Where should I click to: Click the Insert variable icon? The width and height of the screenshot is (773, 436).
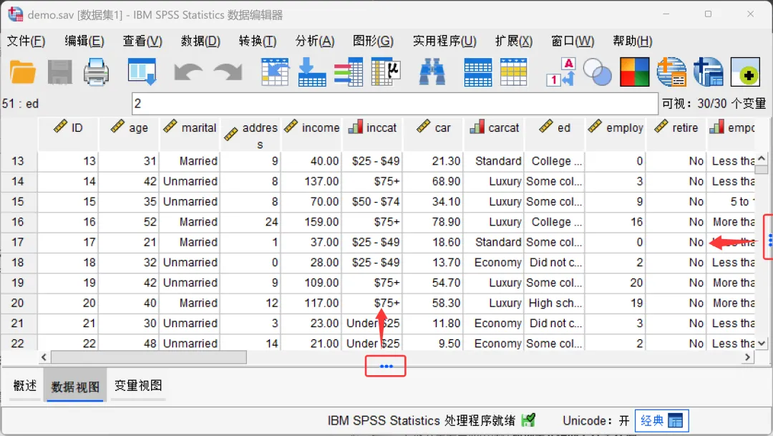click(x=514, y=72)
